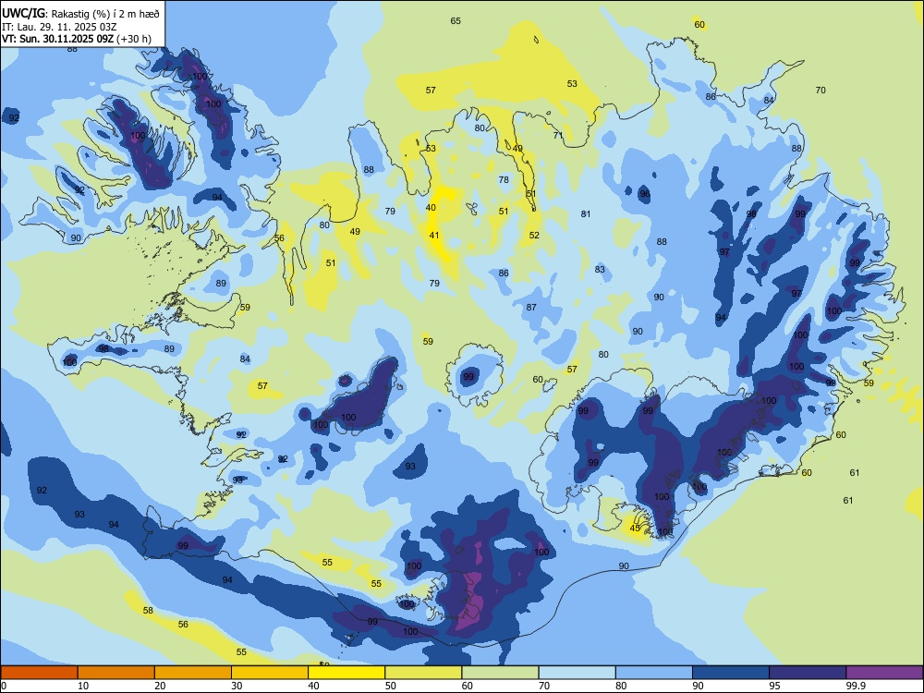This screenshot has height=693, width=924.
Task: Click the humidity value '58' on the map
Action: coord(148,610)
